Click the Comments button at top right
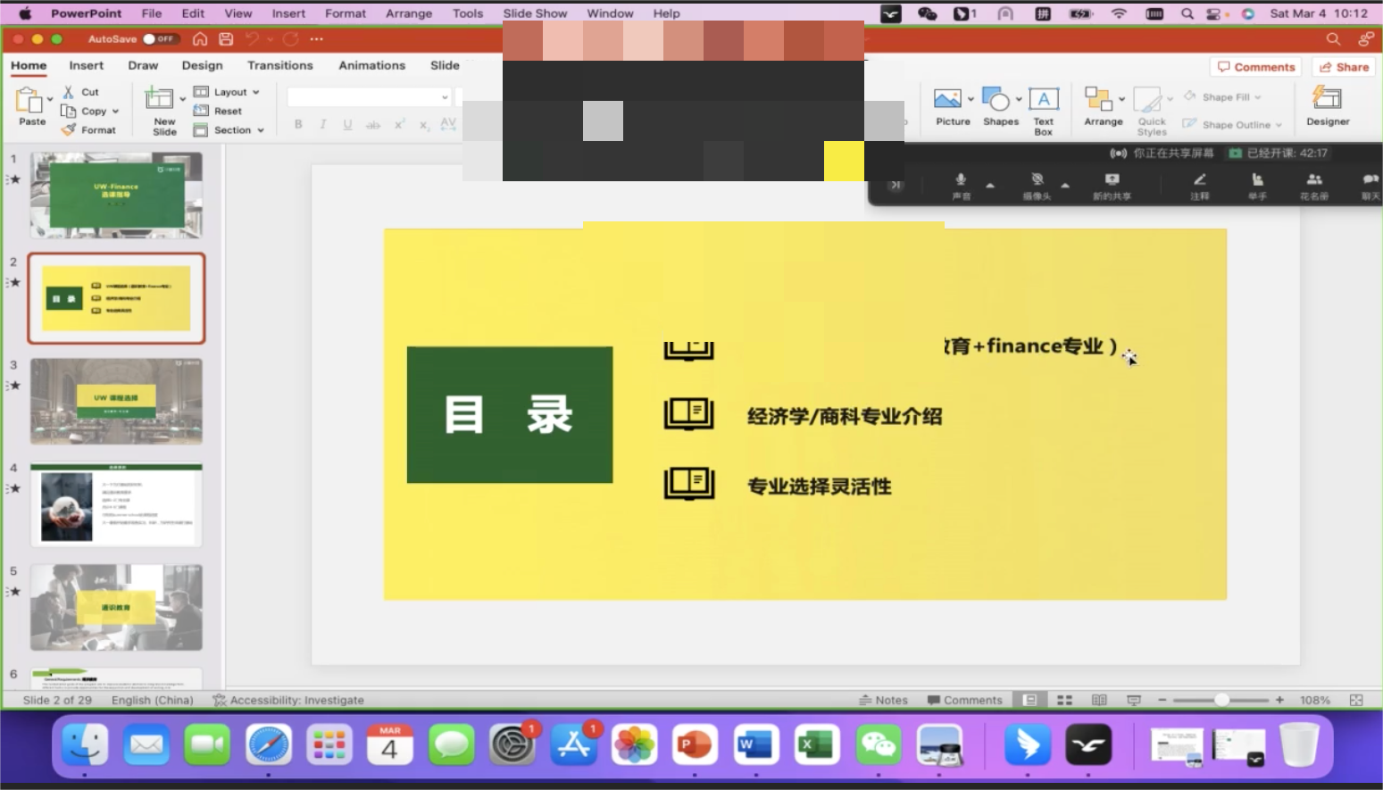Screen dimensions: 1383x790 click(x=1255, y=67)
